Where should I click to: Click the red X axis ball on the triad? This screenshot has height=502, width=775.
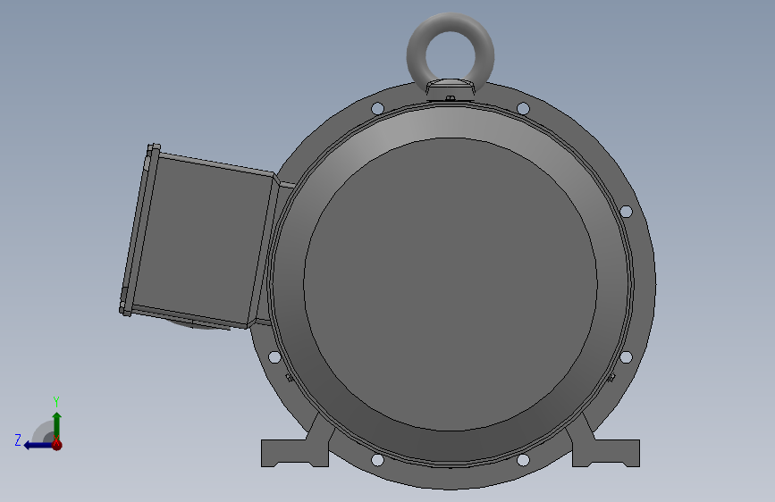tap(57, 445)
